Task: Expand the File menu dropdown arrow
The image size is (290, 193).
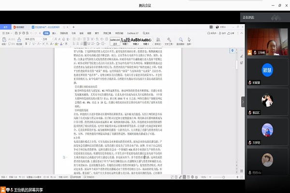Action: tap(11, 33)
